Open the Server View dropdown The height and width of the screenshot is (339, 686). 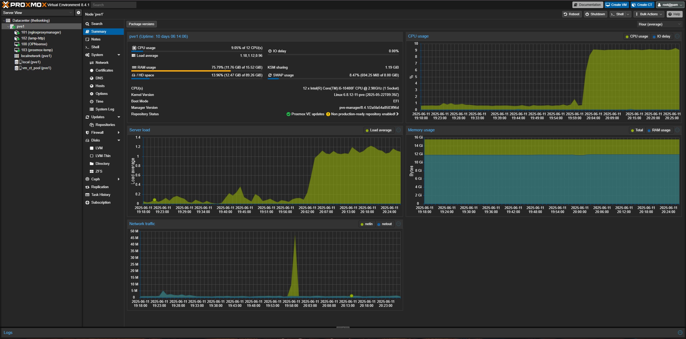tap(38, 13)
